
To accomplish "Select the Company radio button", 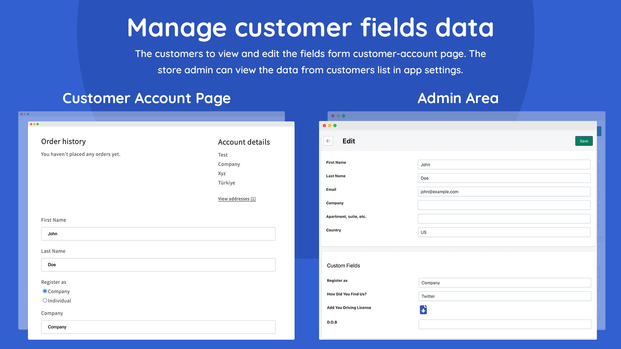I will (x=45, y=291).
